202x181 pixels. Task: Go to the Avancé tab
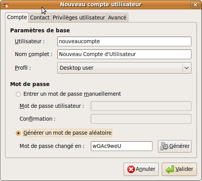tap(117, 18)
